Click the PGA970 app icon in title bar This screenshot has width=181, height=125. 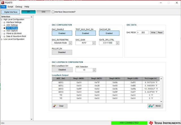[x=3, y=3]
